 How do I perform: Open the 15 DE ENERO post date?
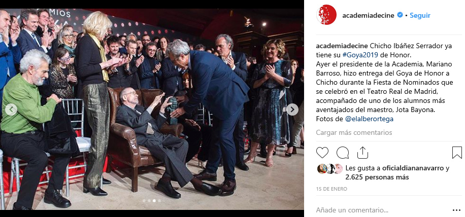point(331,189)
